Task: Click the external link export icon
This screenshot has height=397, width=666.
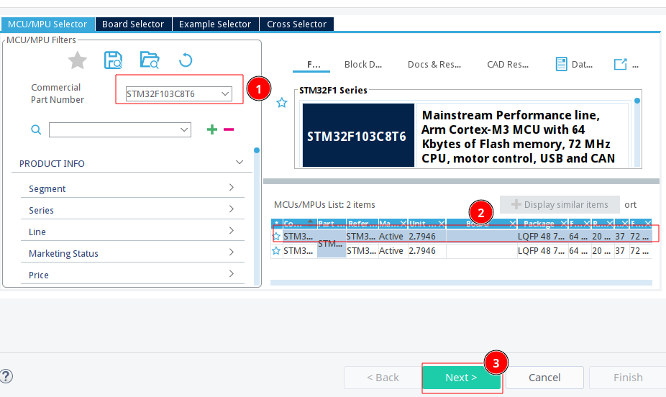Action: 620,65
